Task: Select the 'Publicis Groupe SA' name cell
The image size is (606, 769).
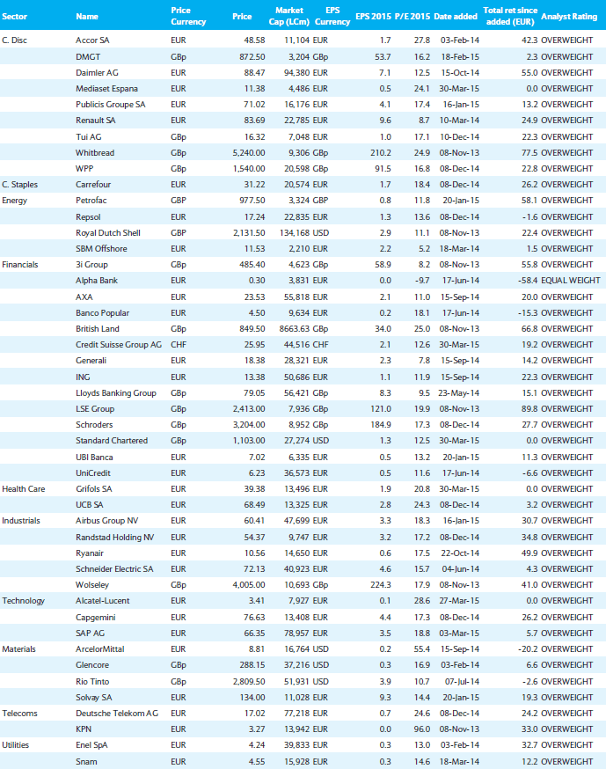Action: point(110,105)
